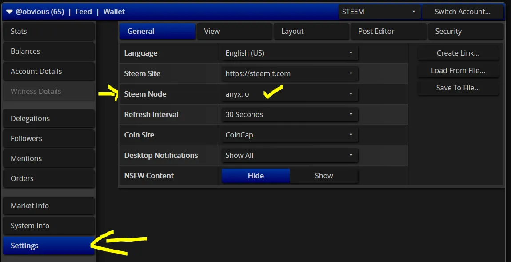Click the Steem Node setting label
The image size is (511, 262).
click(x=145, y=94)
